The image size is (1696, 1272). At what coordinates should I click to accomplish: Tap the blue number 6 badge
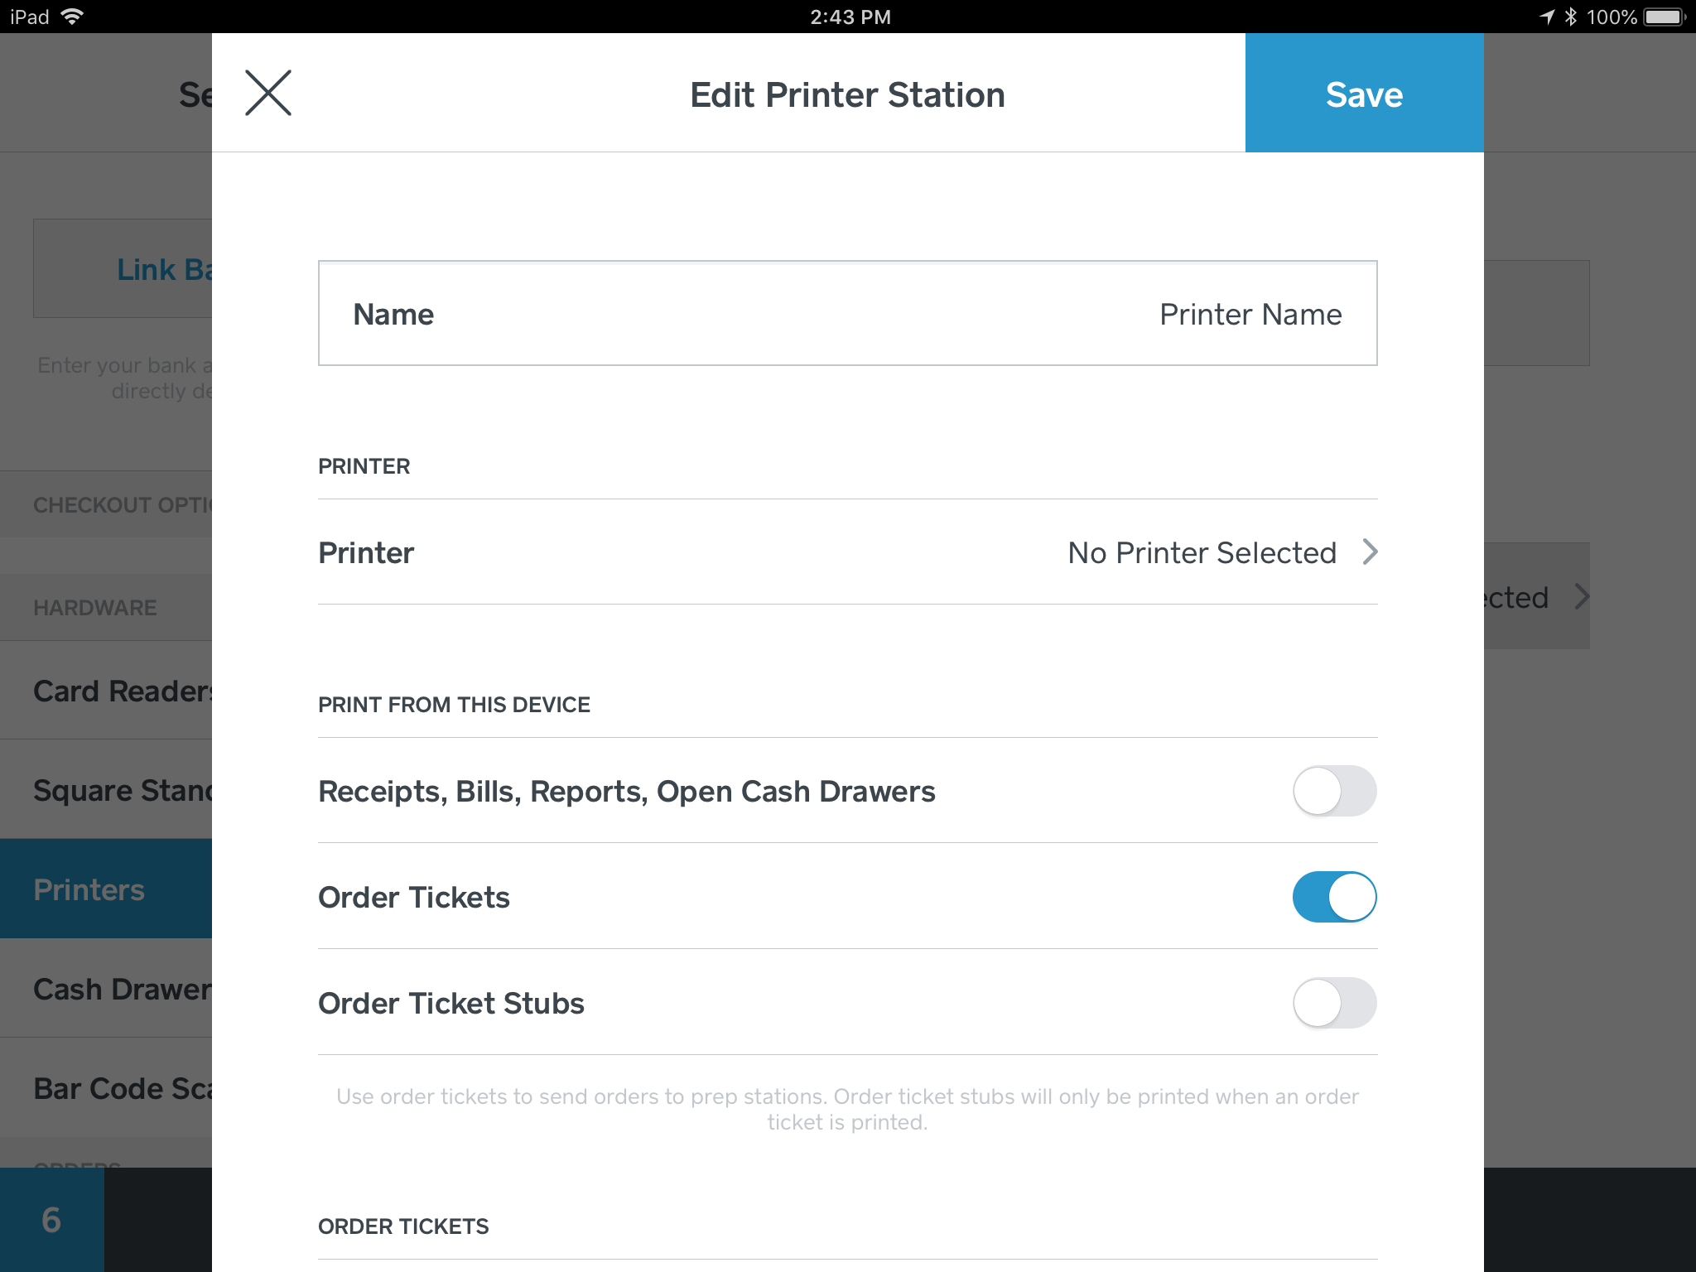(51, 1220)
